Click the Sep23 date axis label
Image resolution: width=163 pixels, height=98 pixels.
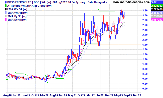coord(128,96)
